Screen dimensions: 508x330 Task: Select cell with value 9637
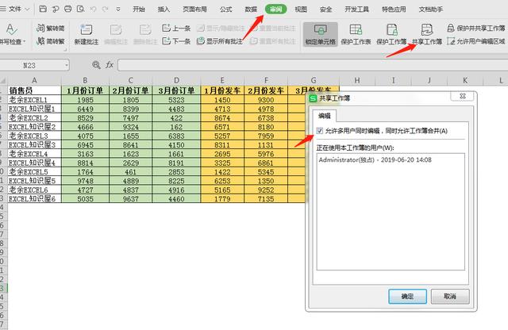click(x=130, y=198)
